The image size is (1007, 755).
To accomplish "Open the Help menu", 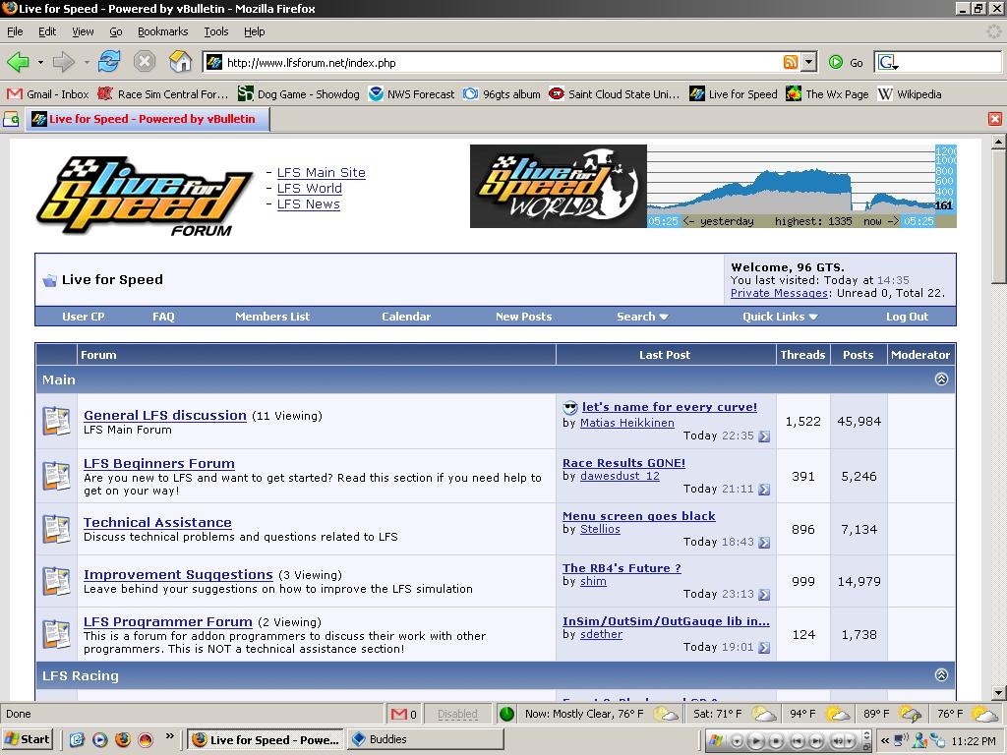I will (254, 31).
